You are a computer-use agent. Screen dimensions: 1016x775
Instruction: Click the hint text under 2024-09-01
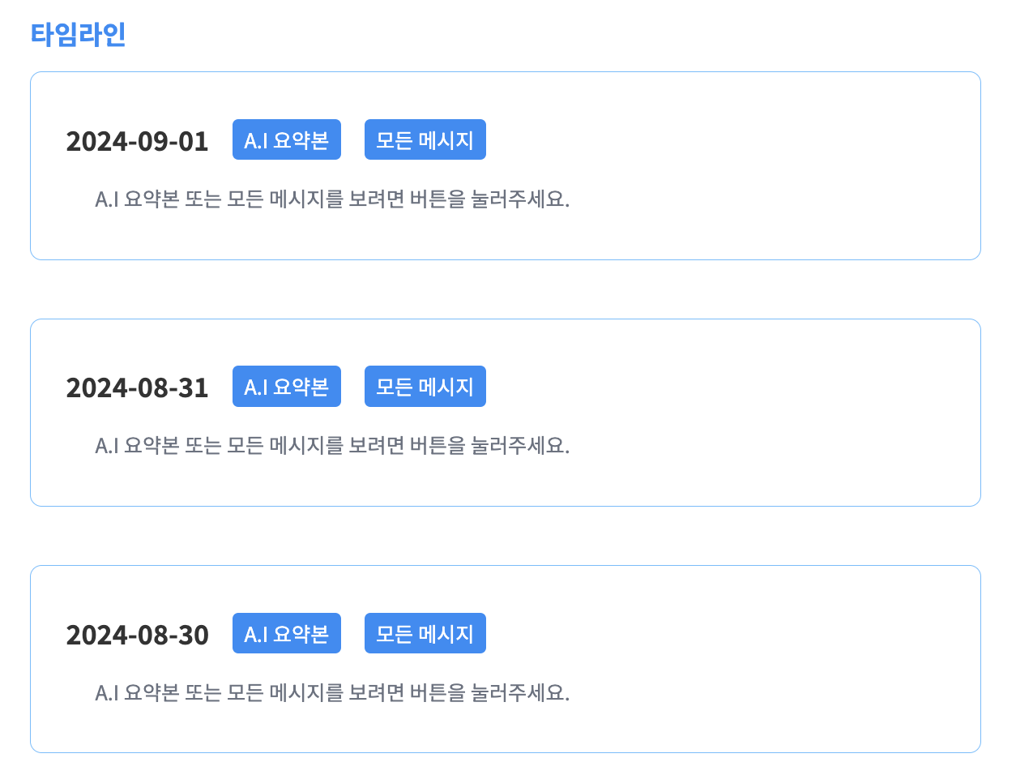(332, 199)
